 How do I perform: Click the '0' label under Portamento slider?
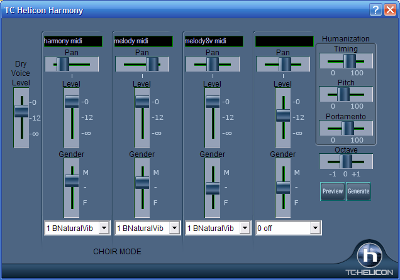coord(333,140)
